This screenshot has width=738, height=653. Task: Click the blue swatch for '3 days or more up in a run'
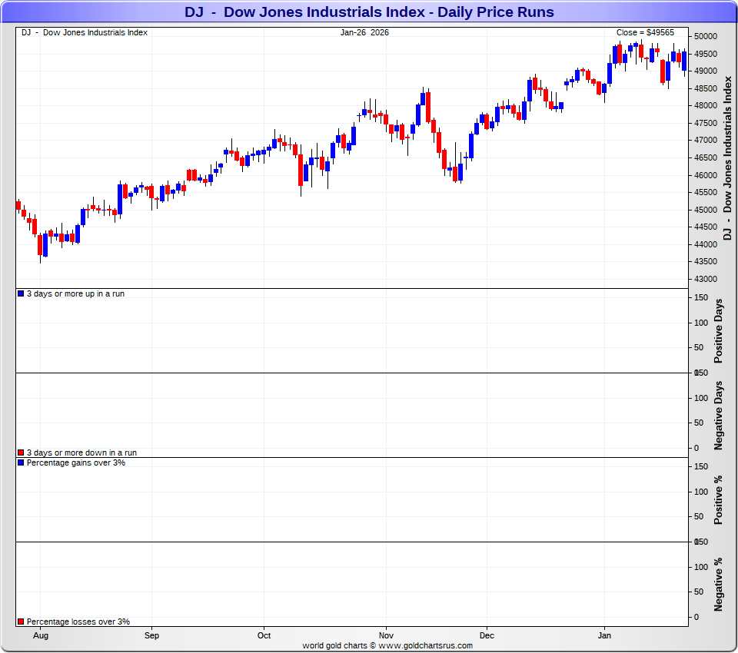pyautogui.click(x=21, y=293)
